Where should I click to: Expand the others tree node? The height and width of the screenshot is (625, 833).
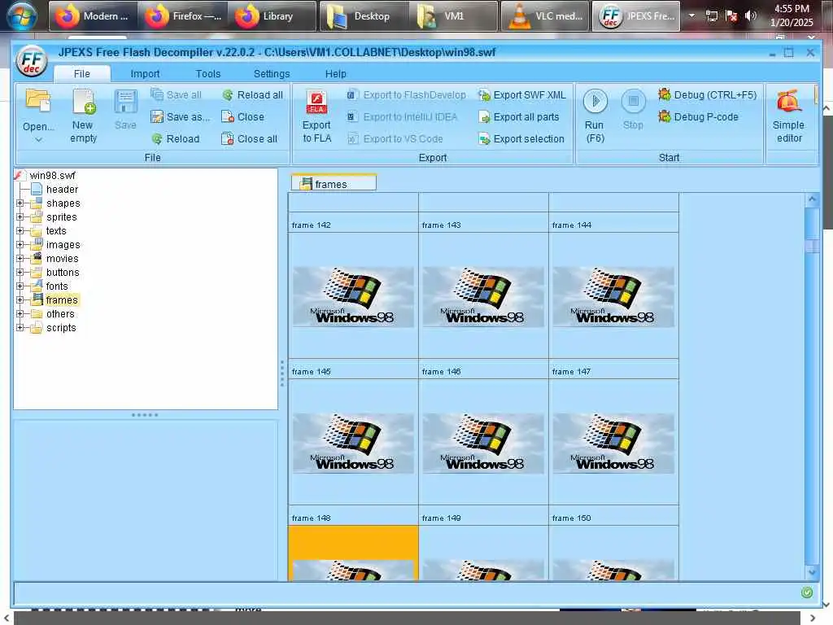[20, 313]
